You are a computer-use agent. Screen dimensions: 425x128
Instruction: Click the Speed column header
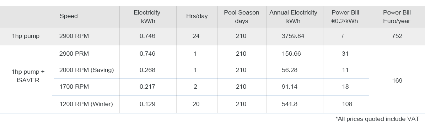pos(69,16)
